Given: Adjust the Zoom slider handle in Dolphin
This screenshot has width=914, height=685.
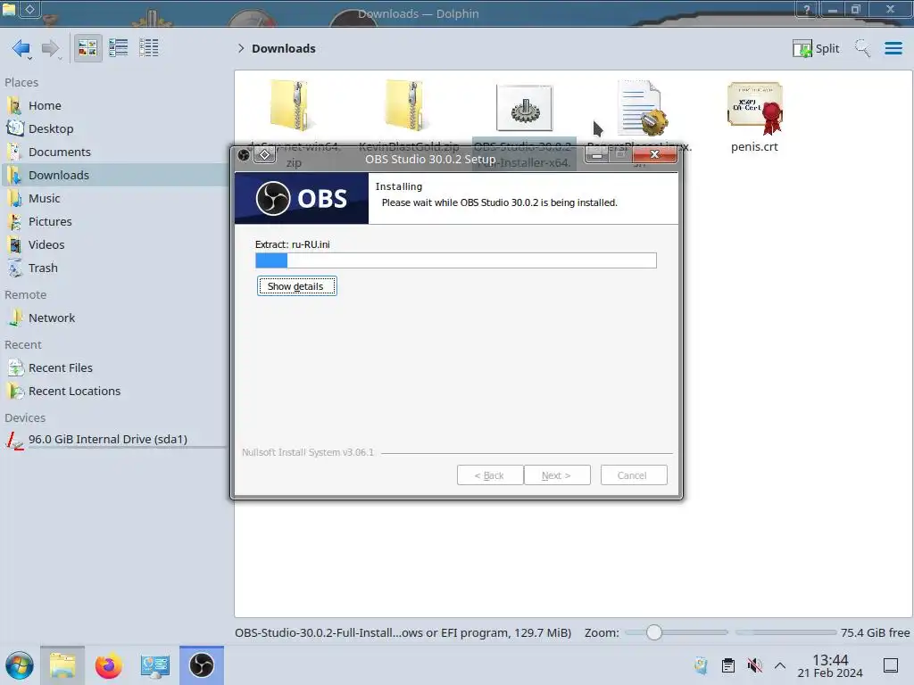Looking at the screenshot, I should pyautogui.click(x=654, y=632).
